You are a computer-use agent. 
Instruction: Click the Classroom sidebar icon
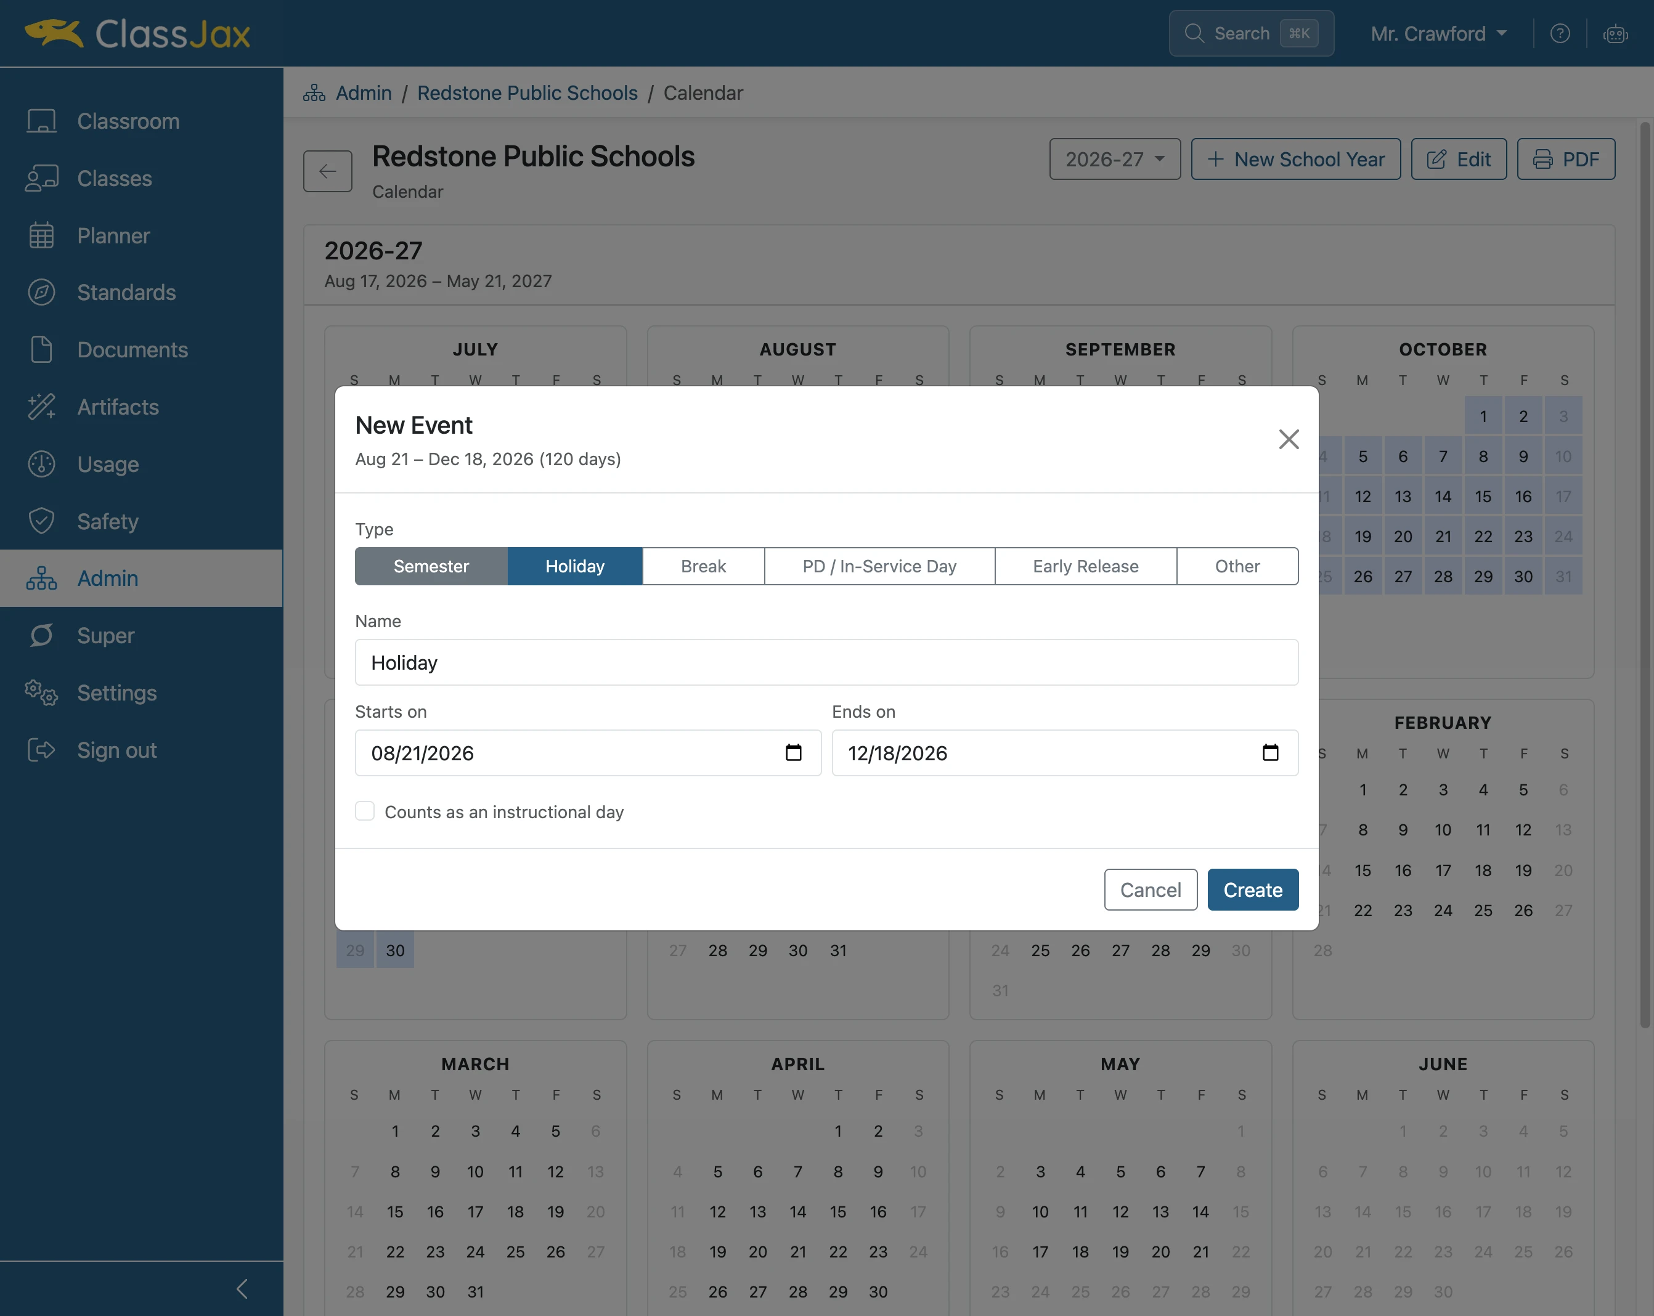tap(41, 121)
